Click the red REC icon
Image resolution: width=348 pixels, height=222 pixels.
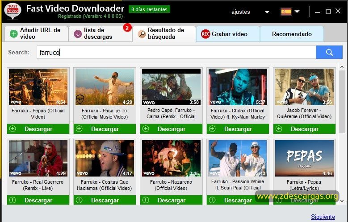click(x=205, y=34)
